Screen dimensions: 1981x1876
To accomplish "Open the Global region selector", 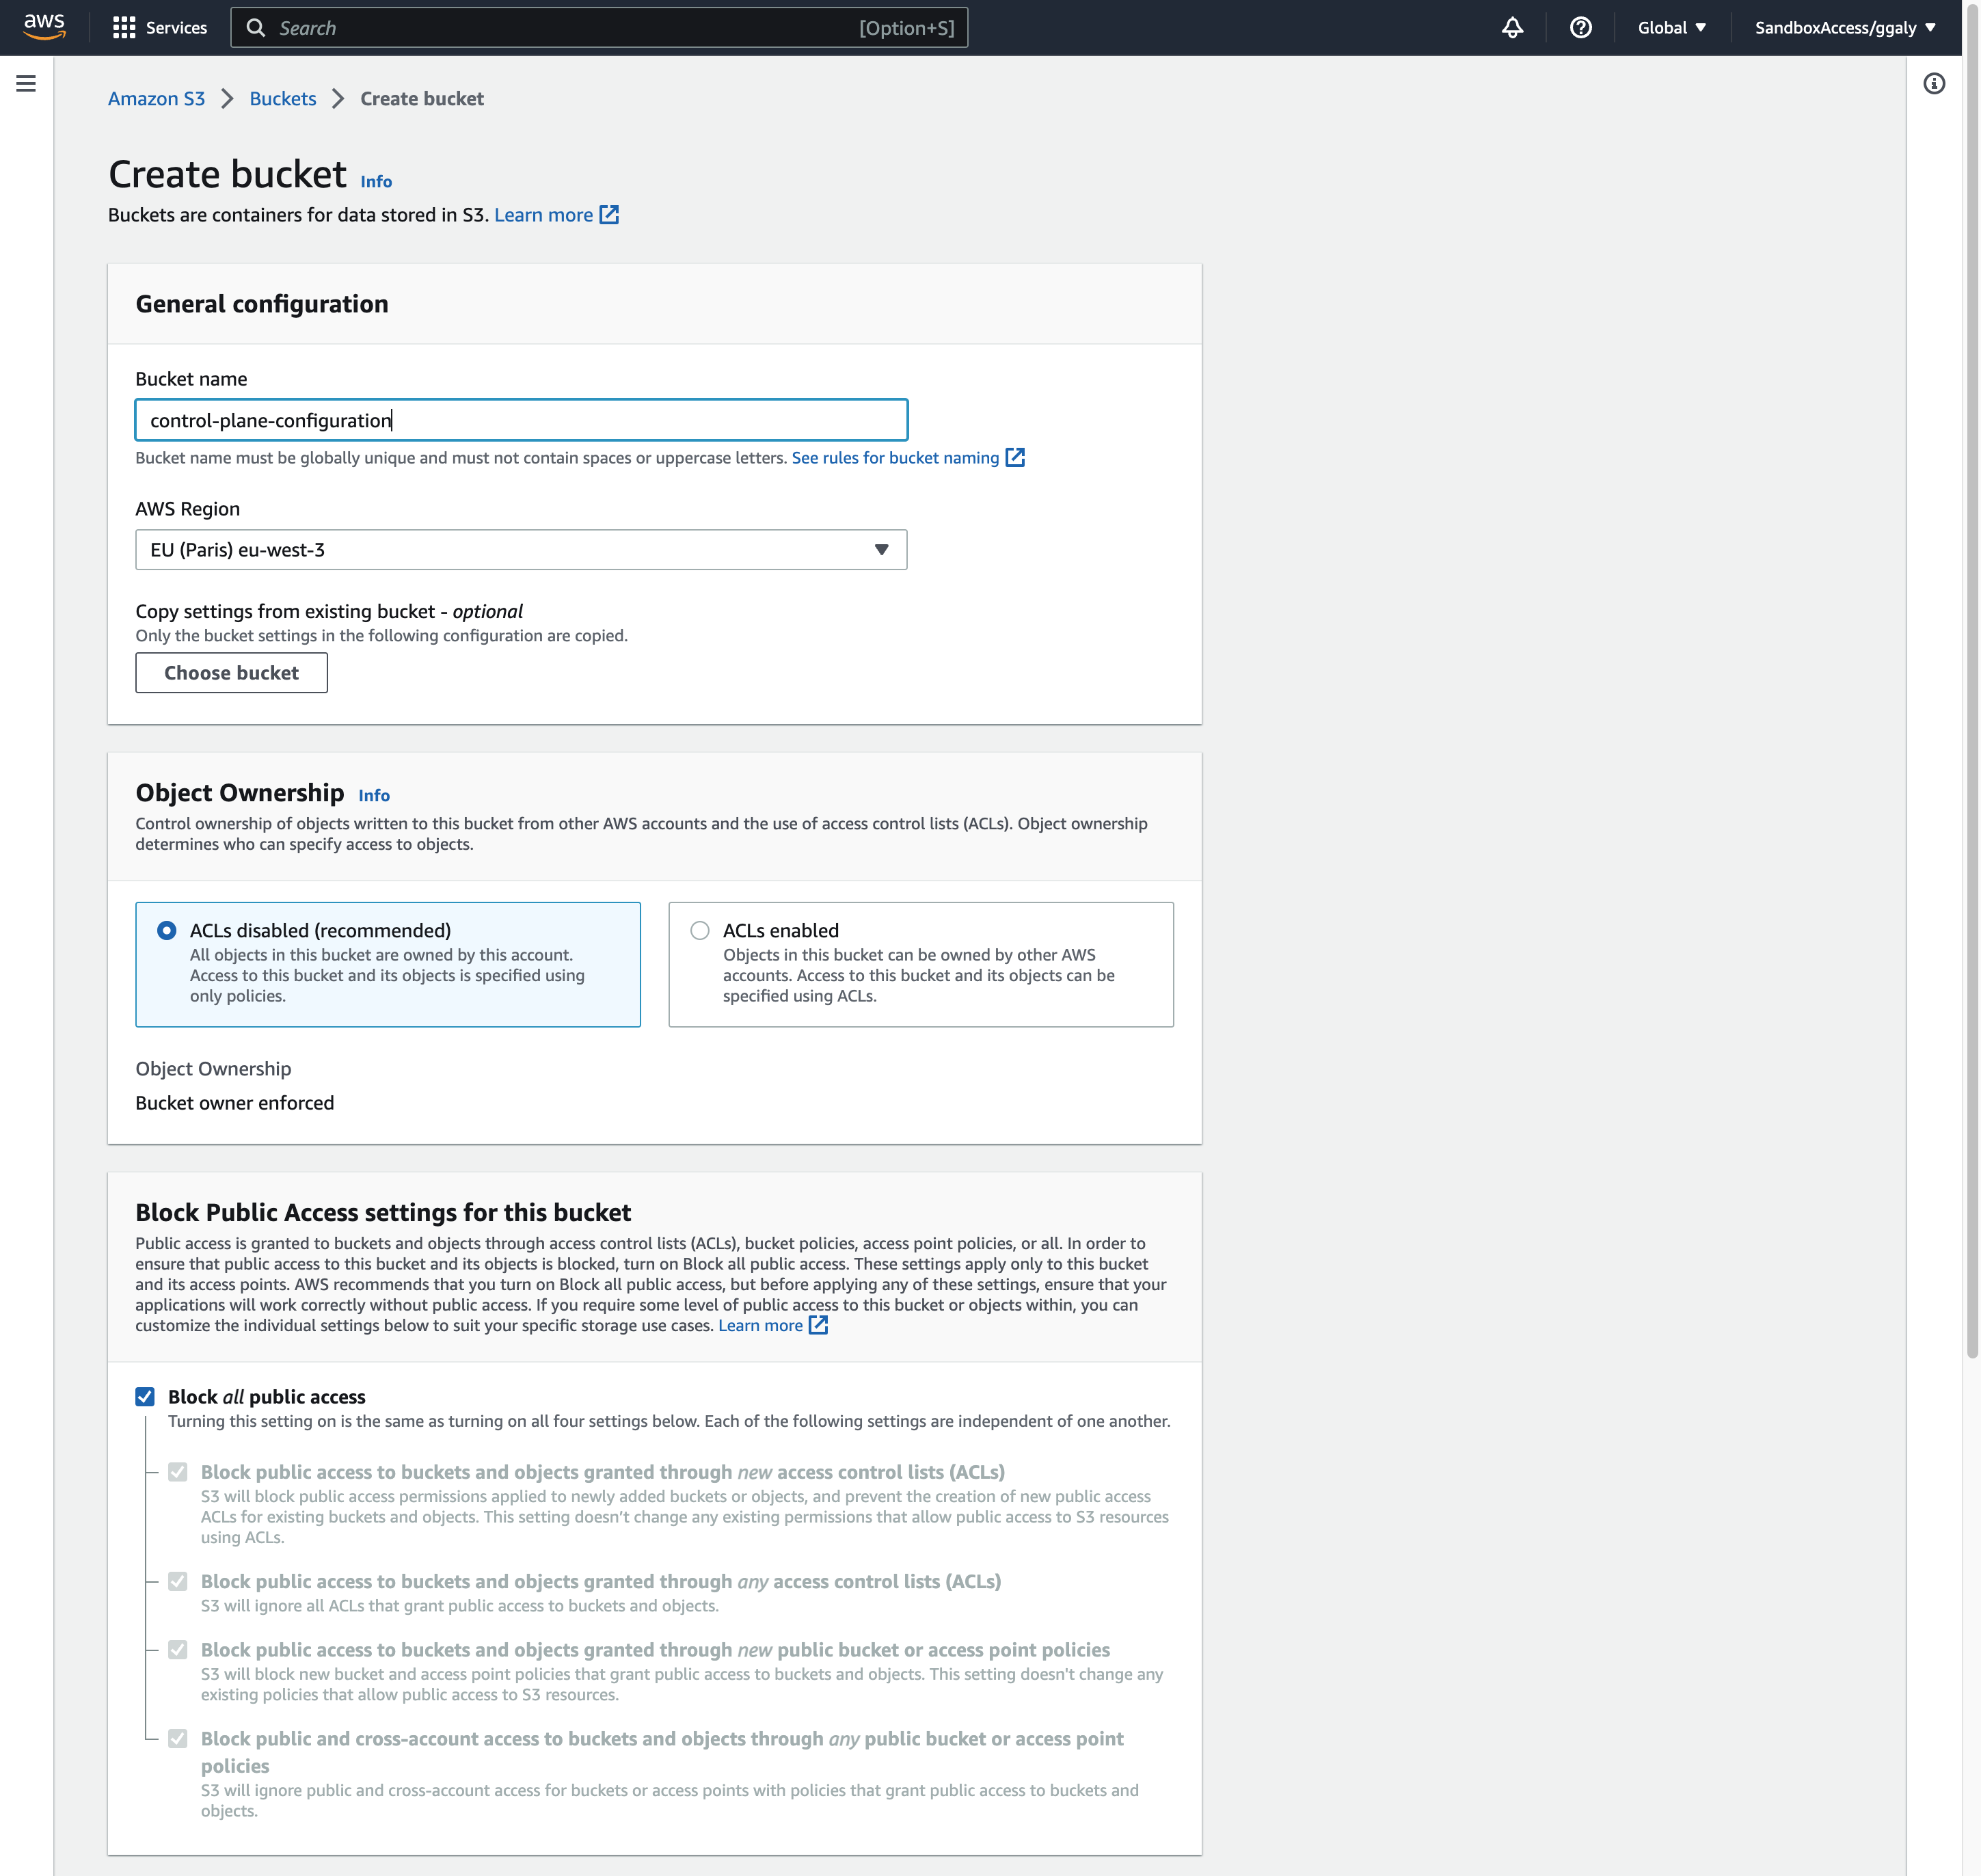I will tap(1671, 28).
